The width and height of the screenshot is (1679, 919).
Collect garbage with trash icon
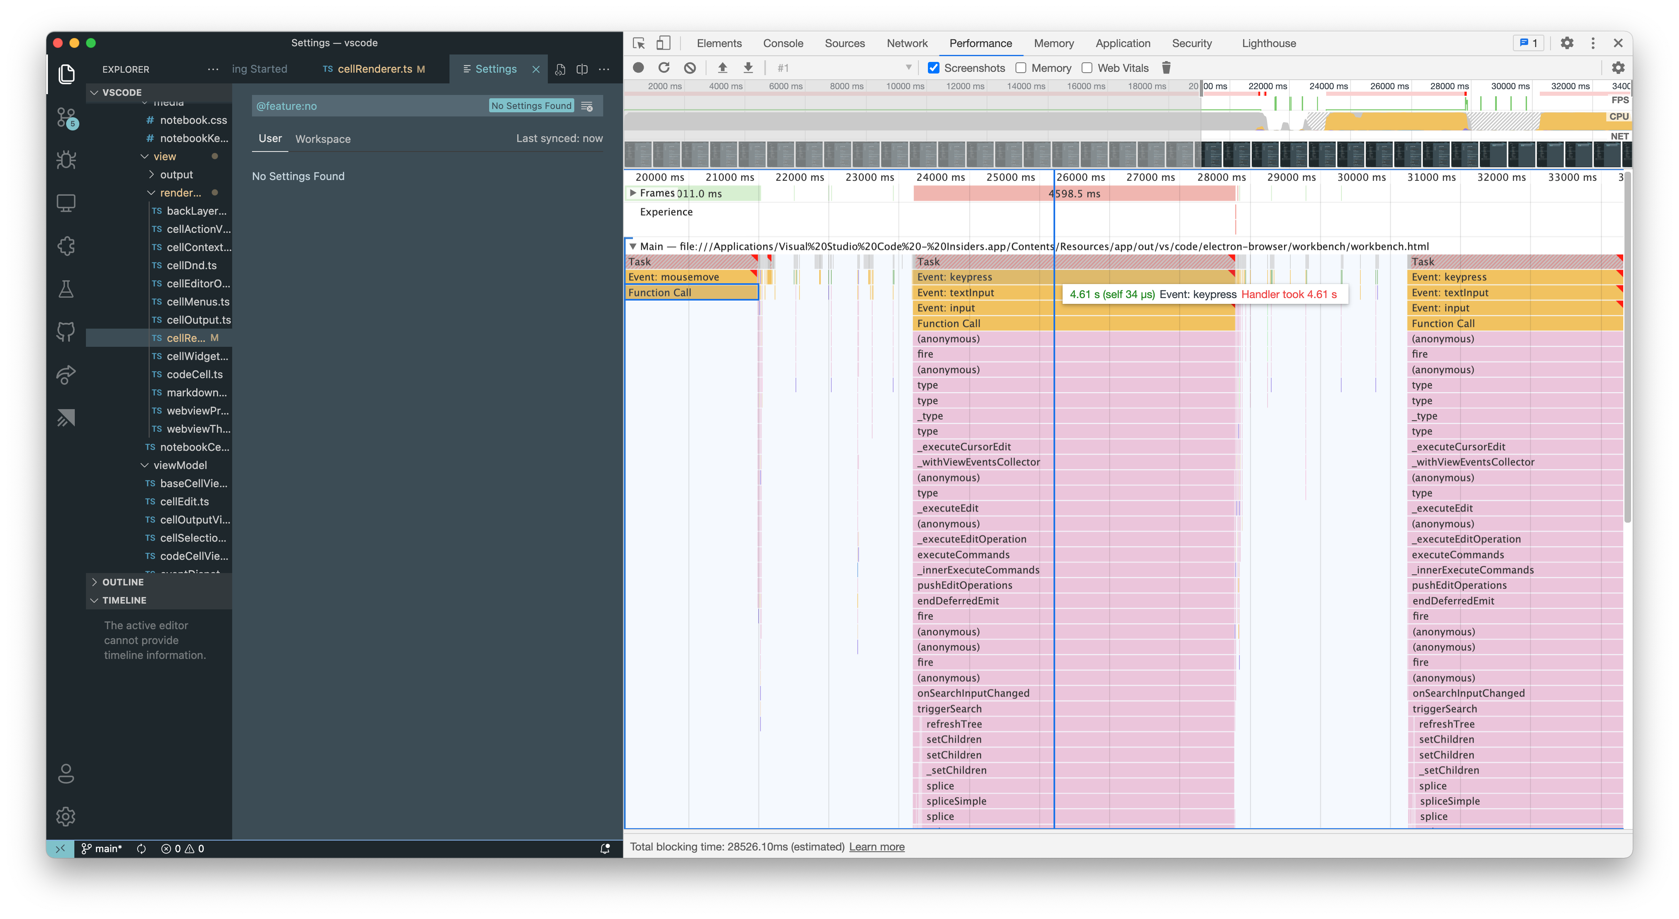tap(1167, 68)
